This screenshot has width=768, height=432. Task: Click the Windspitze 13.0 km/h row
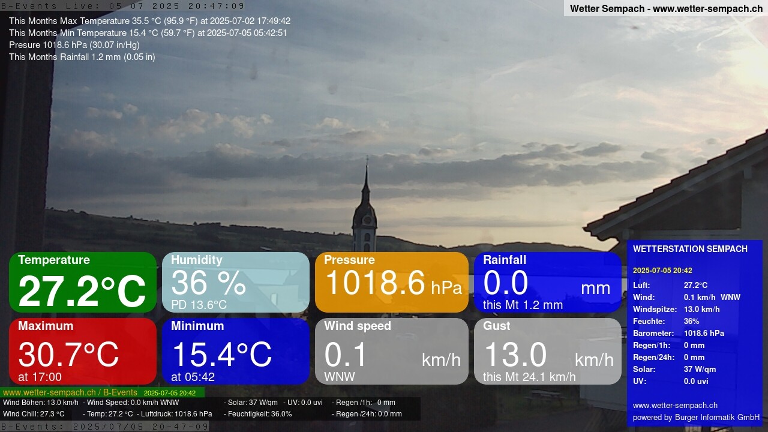coord(676,309)
